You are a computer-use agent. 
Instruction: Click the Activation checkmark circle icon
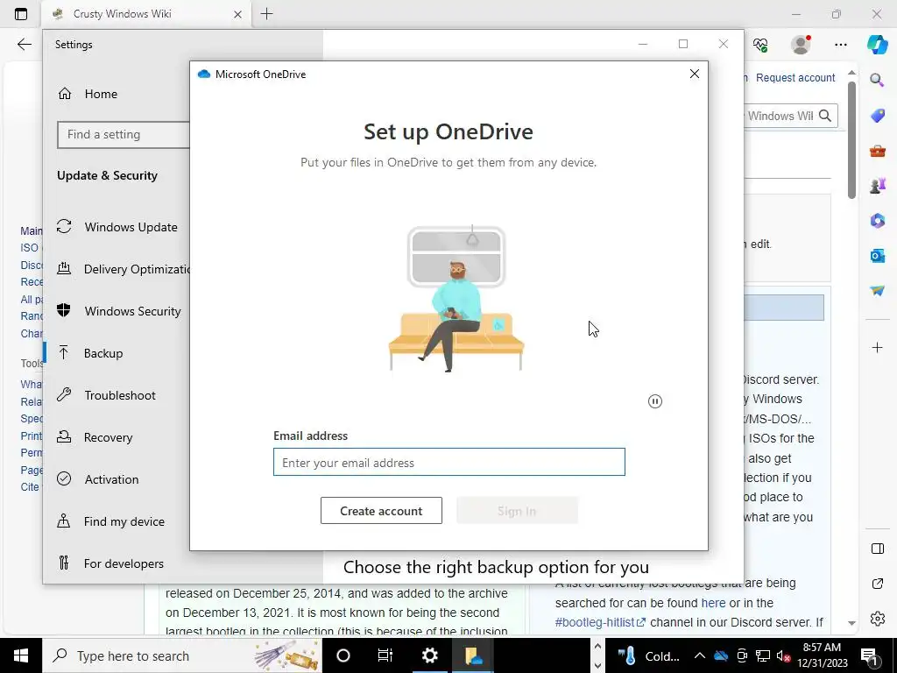[x=64, y=479]
